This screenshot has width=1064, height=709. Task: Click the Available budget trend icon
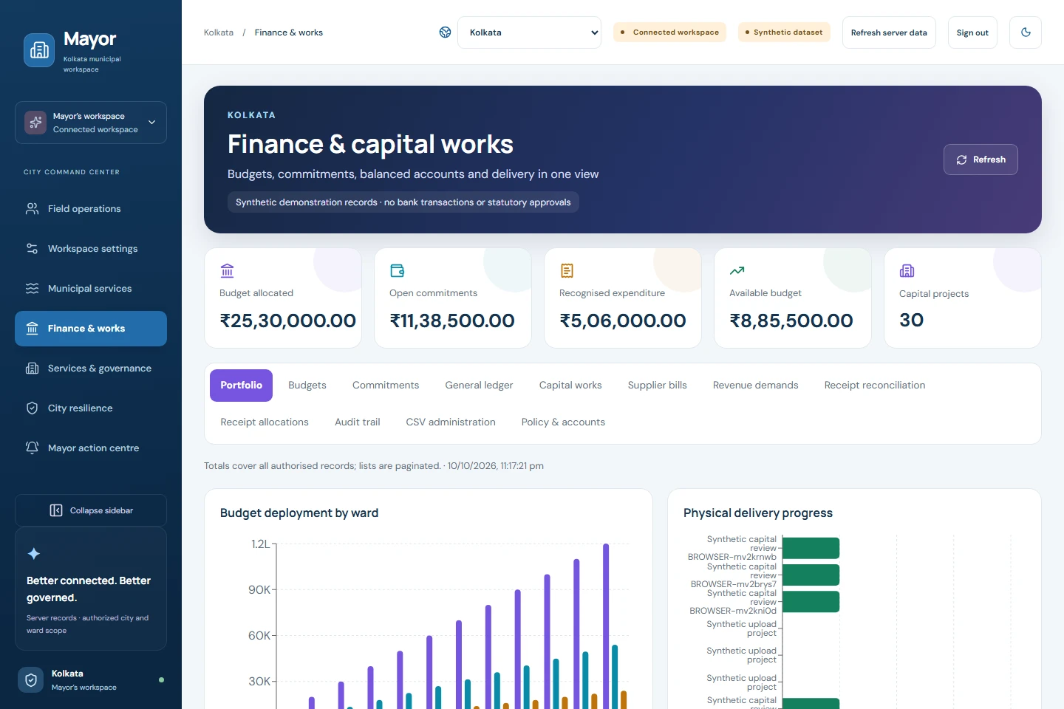[x=737, y=271]
